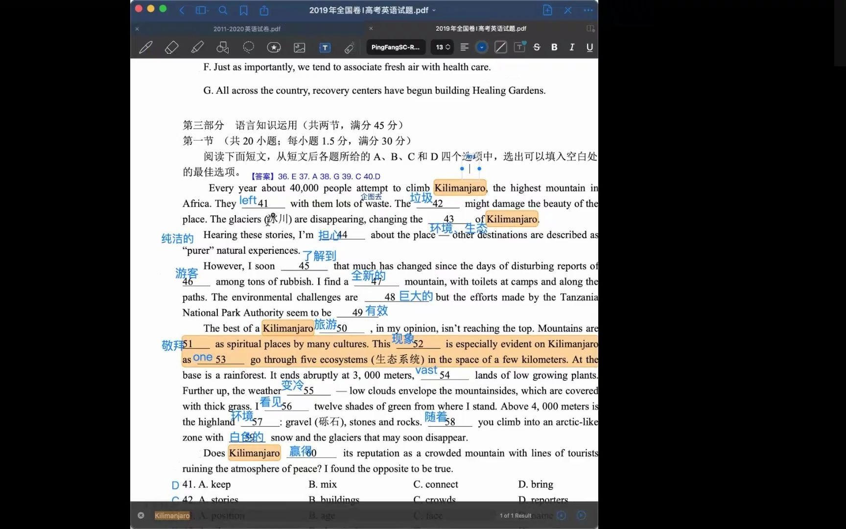Screen dimensions: 846x529
Task: Click the highlighted Kilimanjaro after 'attempt to climb'
Action: coord(460,188)
